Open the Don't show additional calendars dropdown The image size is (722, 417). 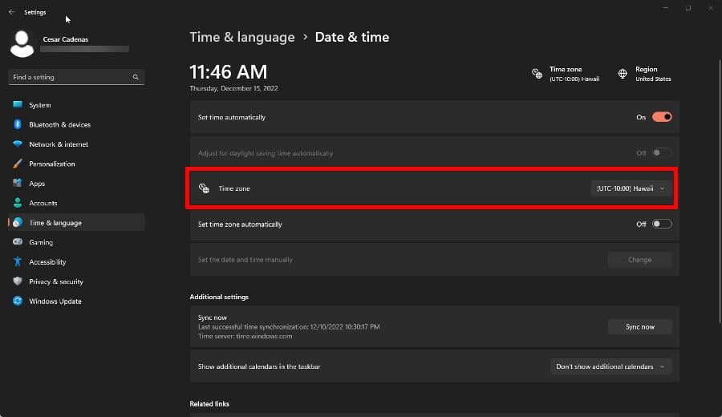pyautogui.click(x=610, y=366)
